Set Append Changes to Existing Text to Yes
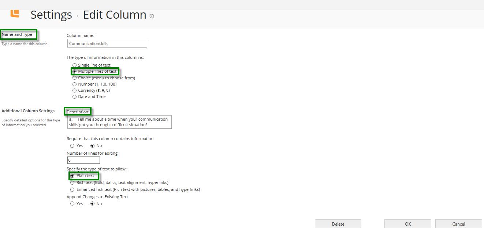 (72, 204)
